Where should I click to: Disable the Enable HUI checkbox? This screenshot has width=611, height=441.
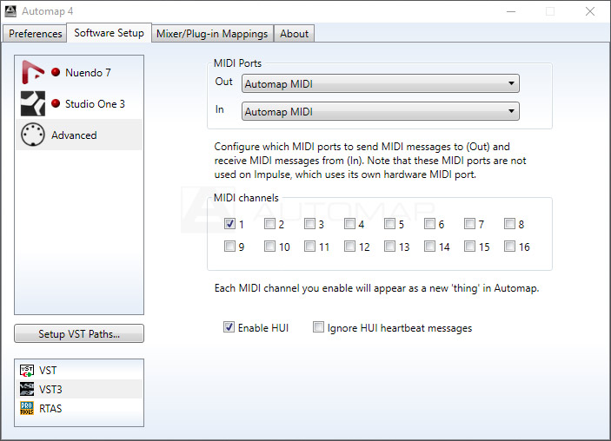229,328
